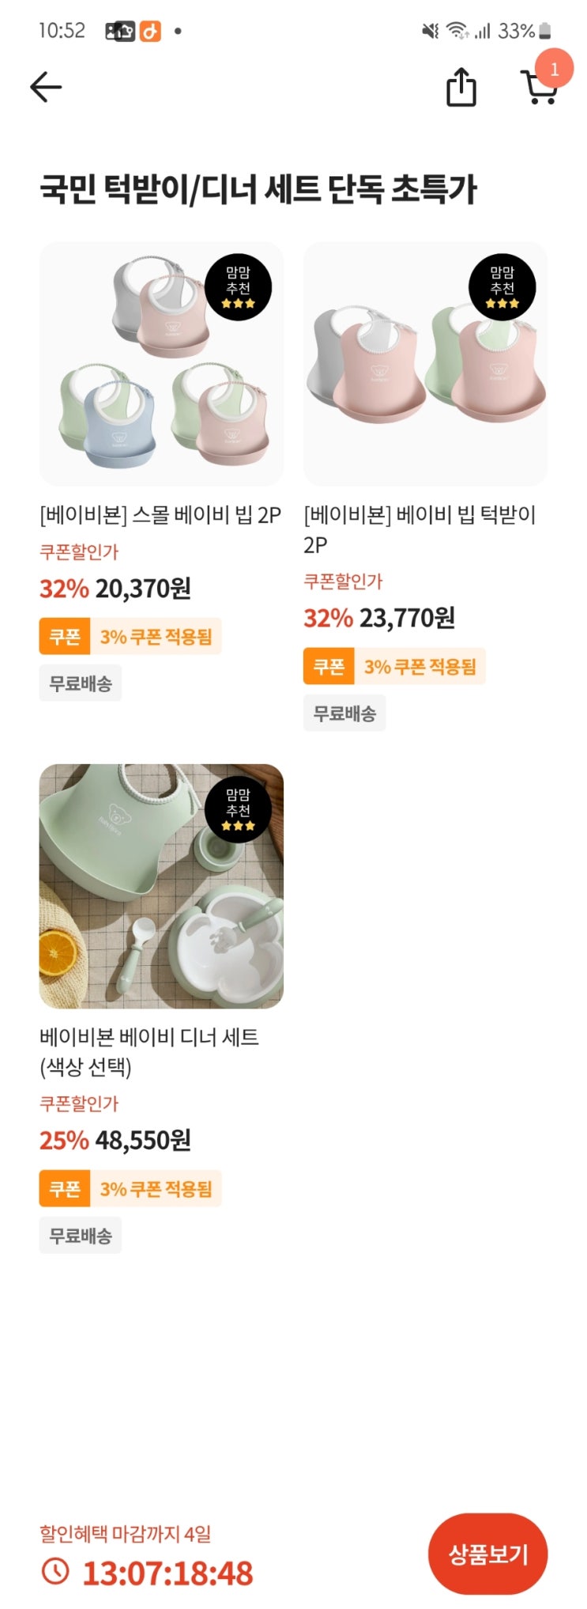The height and width of the screenshot is (1609, 587).
Task: Open the share icon
Action: (x=461, y=87)
